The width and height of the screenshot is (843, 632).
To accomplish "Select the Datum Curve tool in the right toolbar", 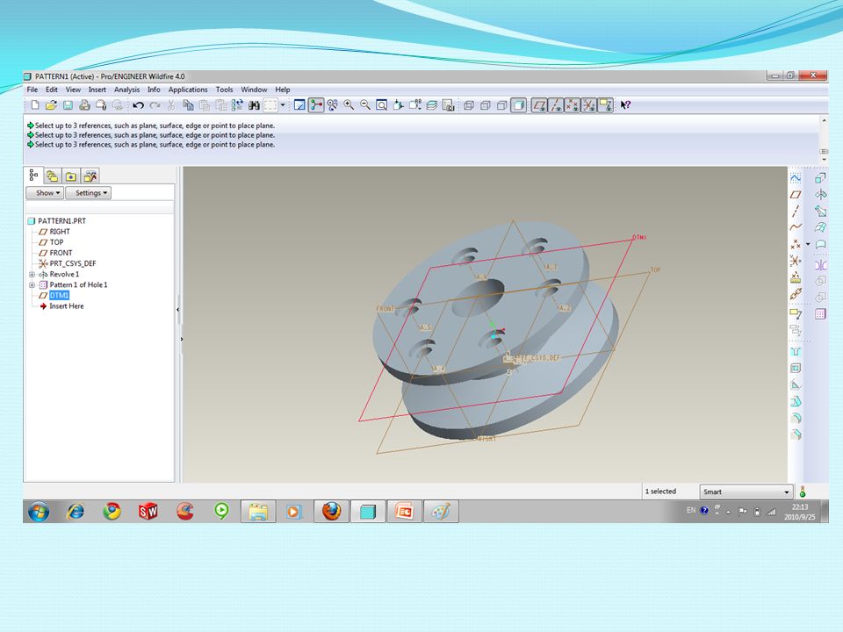I will click(796, 227).
